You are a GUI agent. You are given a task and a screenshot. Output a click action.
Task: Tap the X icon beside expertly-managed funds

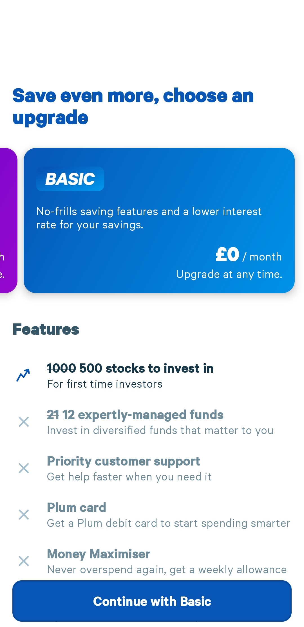pyautogui.click(x=24, y=422)
